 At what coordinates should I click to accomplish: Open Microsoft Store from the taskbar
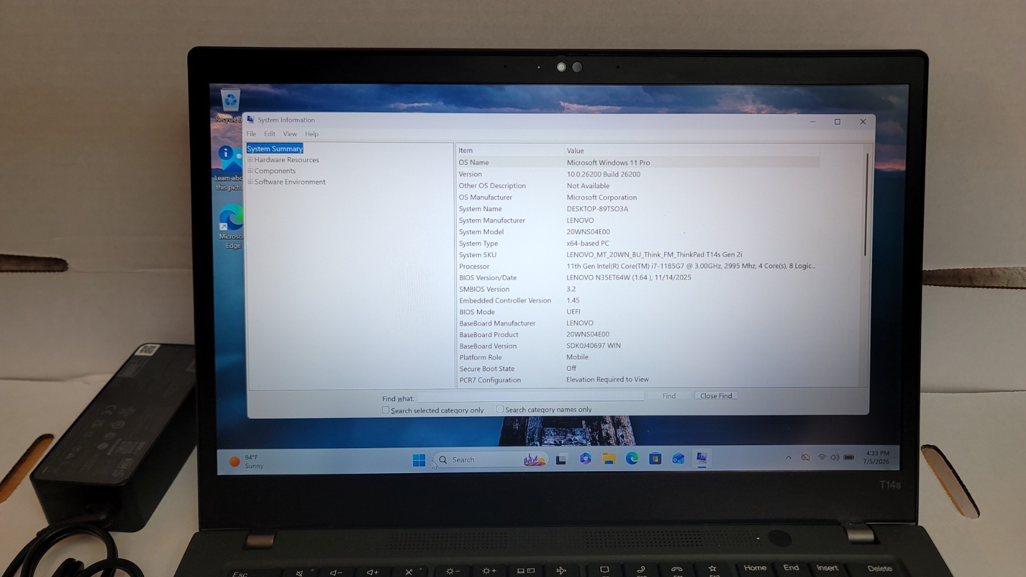coord(655,458)
